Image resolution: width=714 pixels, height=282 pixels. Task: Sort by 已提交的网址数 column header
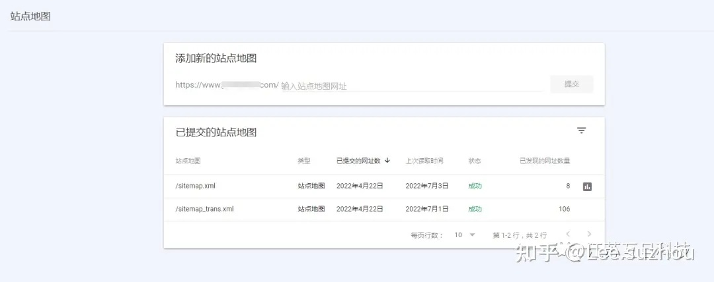pyautogui.click(x=358, y=161)
